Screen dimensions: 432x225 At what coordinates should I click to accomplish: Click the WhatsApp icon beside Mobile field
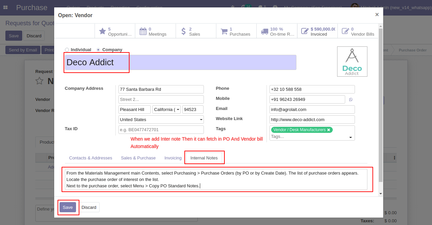[351, 100]
